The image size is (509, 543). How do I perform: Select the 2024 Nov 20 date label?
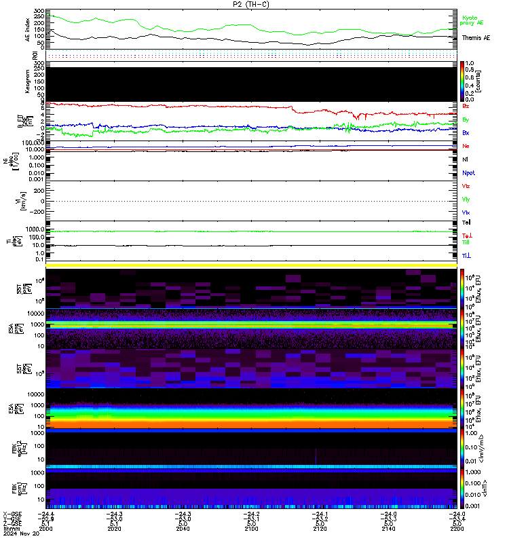pyautogui.click(x=21, y=533)
